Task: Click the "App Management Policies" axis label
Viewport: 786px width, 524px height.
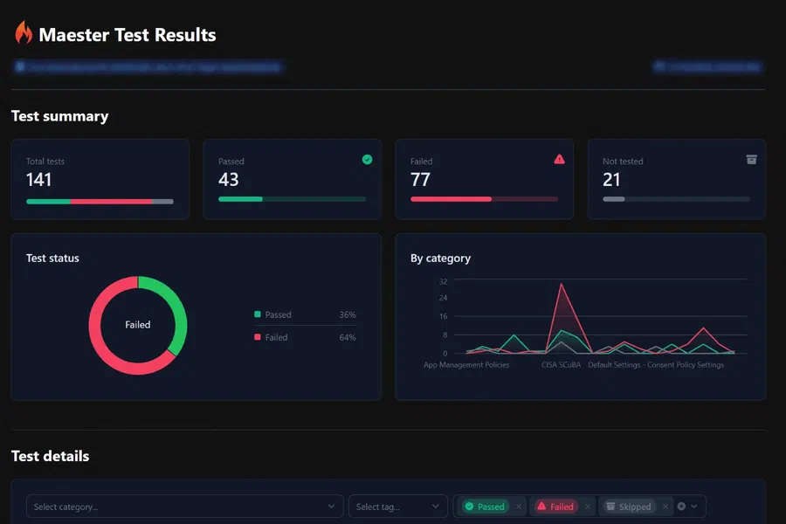Action: [x=466, y=364]
